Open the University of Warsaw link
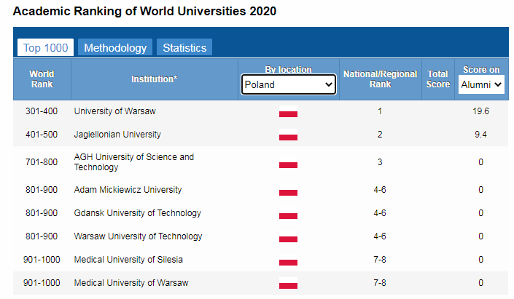 click(x=114, y=111)
